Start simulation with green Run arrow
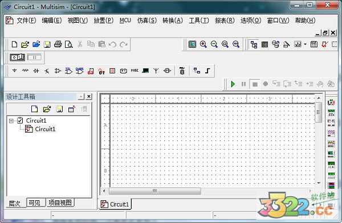This screenshot has height=223, width=342. (x=233, y=84)
